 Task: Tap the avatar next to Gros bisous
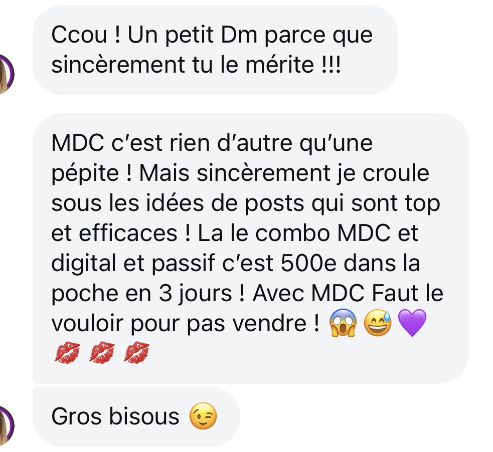point(7,425)
